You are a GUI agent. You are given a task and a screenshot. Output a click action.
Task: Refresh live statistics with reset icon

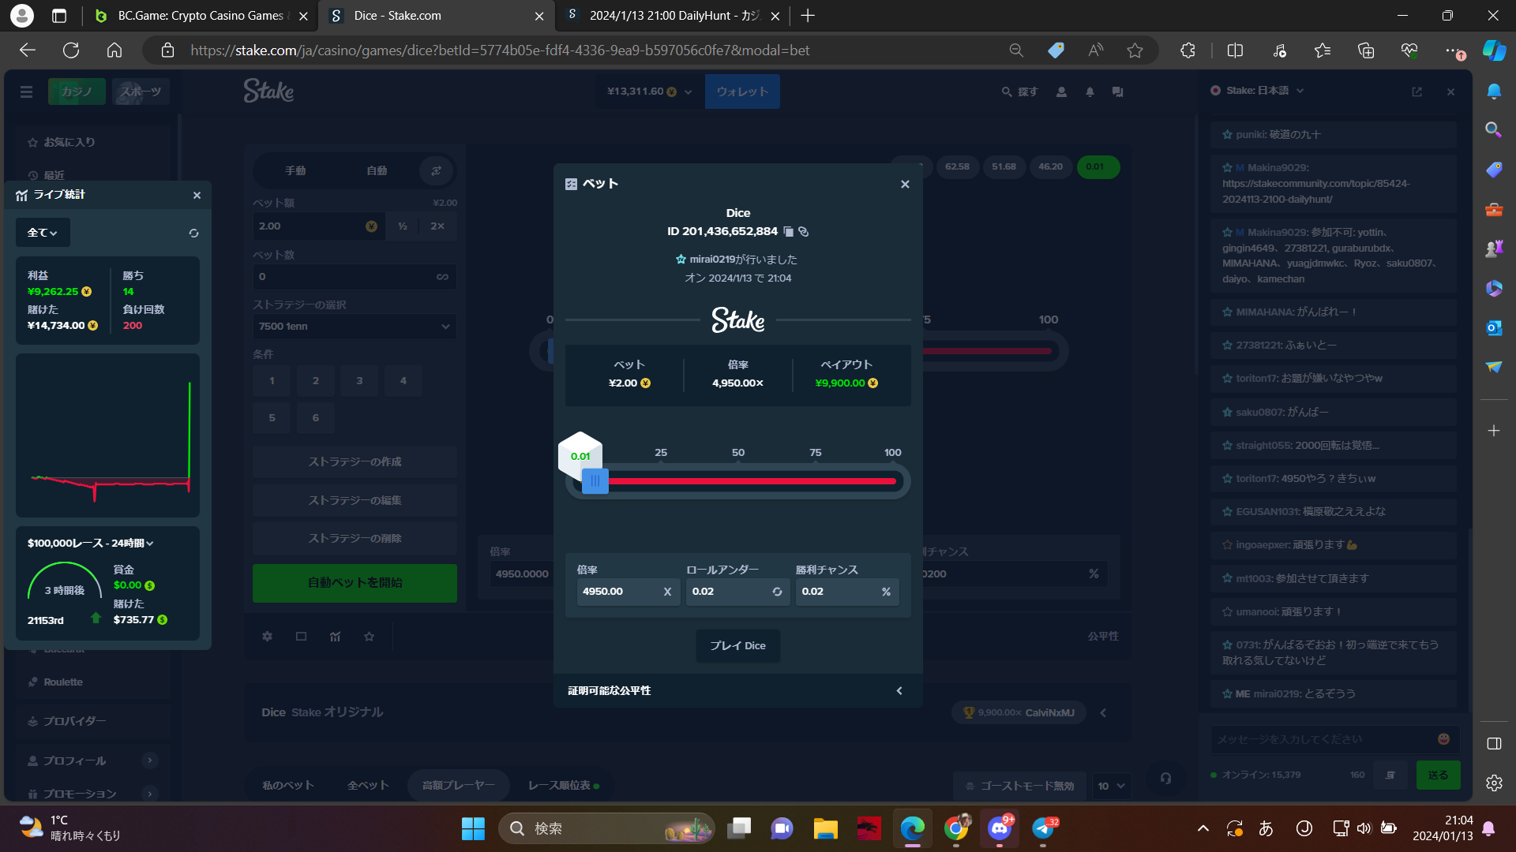[193, 233]
